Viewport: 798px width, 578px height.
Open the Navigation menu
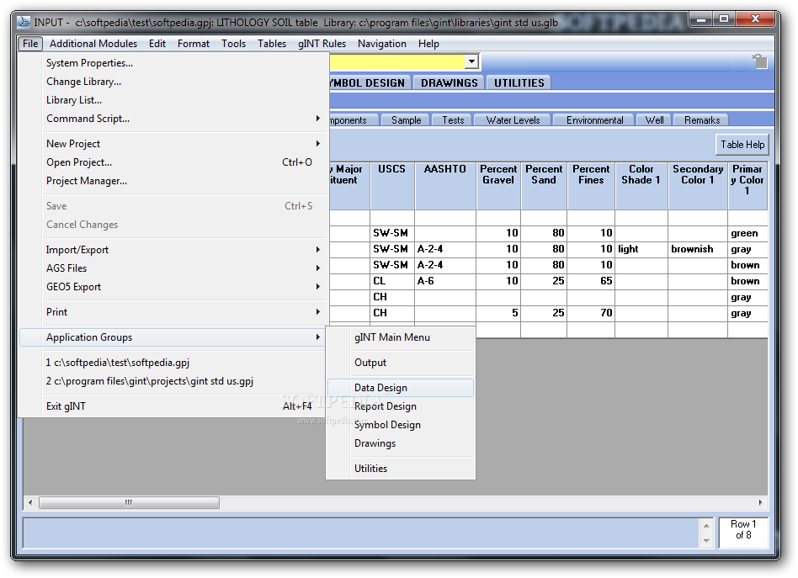pos(381,44)
